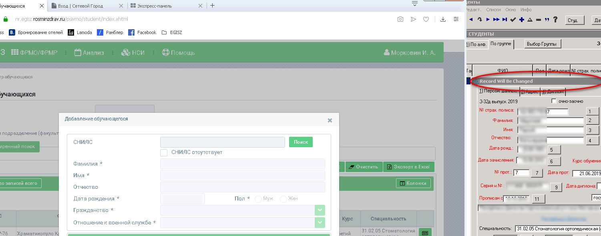The height and width of the screenshot is (236, 601).
Task: Click the checkmark save-record icon
Action: click(513, 20)
